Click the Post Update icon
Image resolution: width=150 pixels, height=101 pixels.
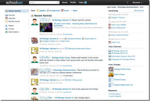pyautogui.click(x=38, y=11)
